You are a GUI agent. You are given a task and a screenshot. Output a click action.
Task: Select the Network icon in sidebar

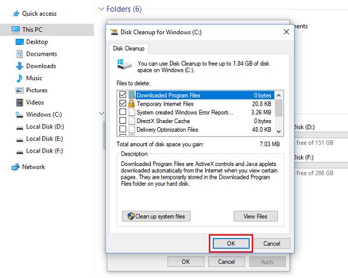(16, 167)
